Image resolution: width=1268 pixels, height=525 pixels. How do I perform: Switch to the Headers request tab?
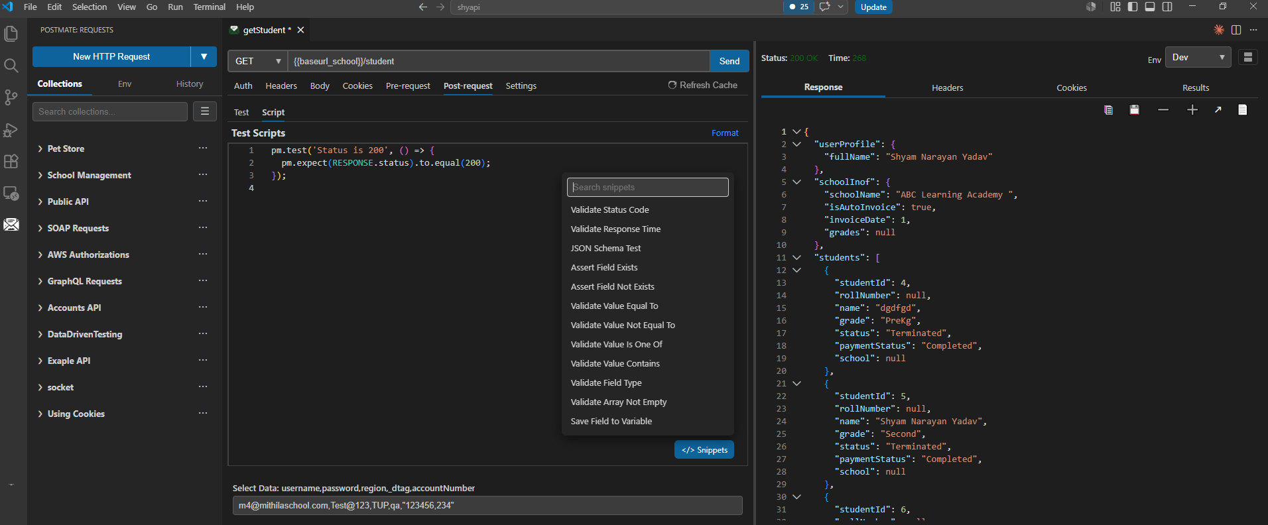pos(281,86)
